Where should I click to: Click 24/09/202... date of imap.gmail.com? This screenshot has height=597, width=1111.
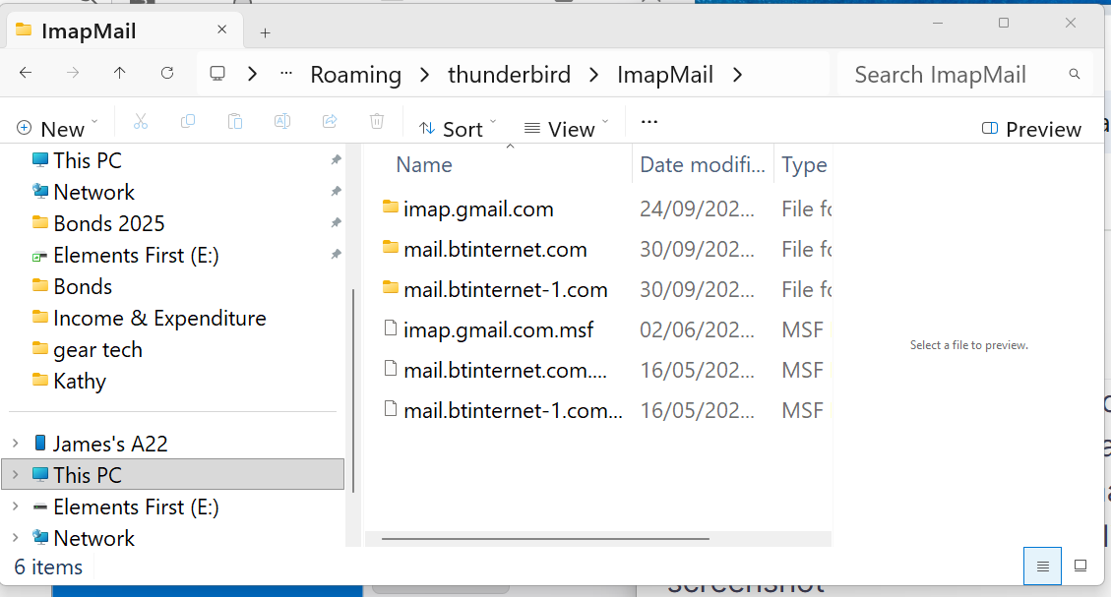698,209
